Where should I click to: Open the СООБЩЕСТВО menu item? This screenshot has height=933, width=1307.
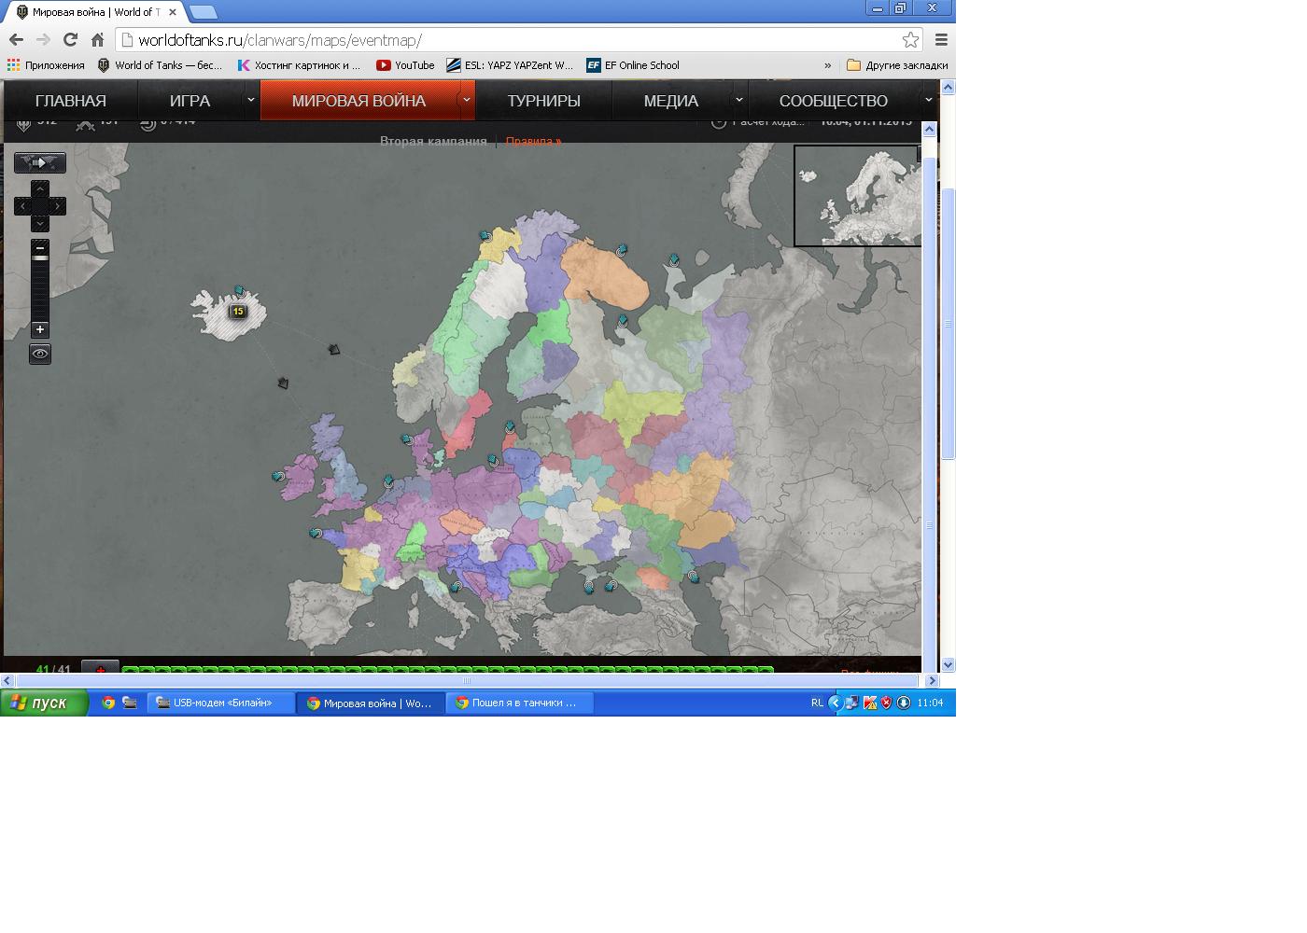(x=833, y=101)
